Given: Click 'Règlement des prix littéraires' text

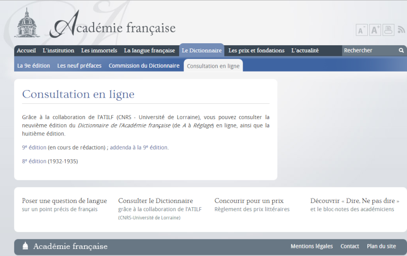Looking at the screenshot, I should pos(252,209).
